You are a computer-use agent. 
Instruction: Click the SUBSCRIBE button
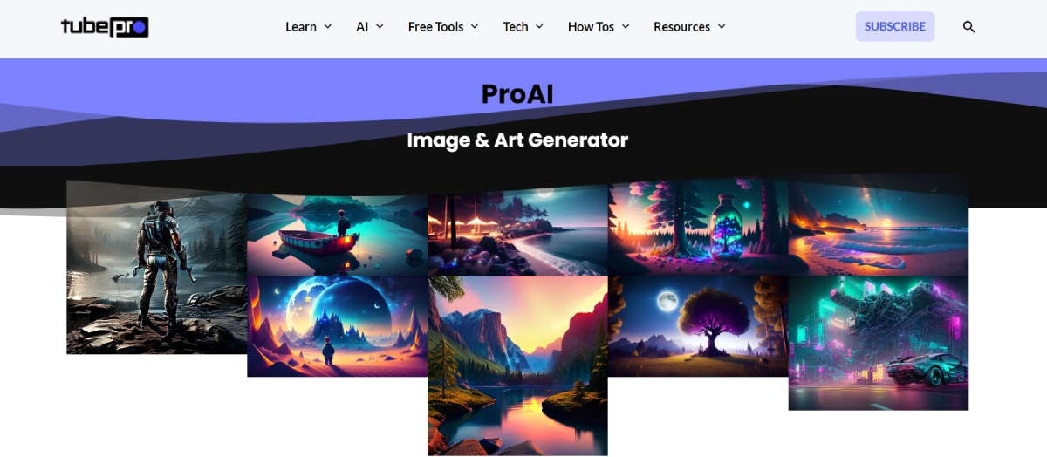(895, 26)
